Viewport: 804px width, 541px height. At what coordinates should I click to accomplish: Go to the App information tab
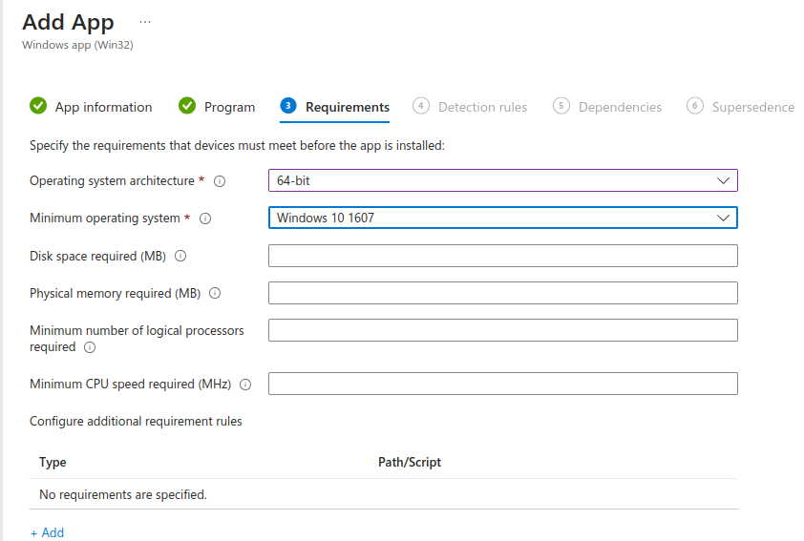point(103,107)
